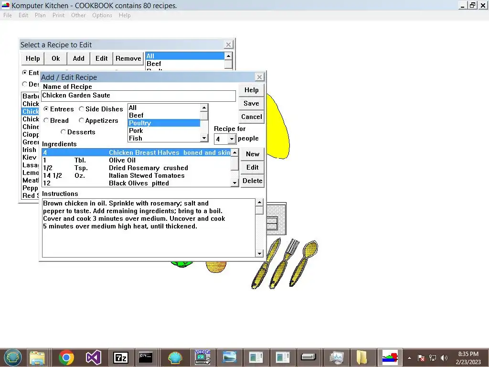The width and height of the screenshot is (489, 367).
Task: Show hidden system tray icons
Action: coord(409,358)
